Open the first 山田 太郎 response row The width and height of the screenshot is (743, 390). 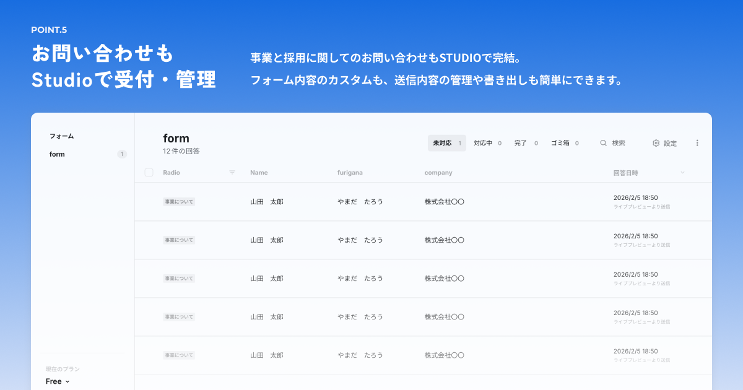pos(267,201)
